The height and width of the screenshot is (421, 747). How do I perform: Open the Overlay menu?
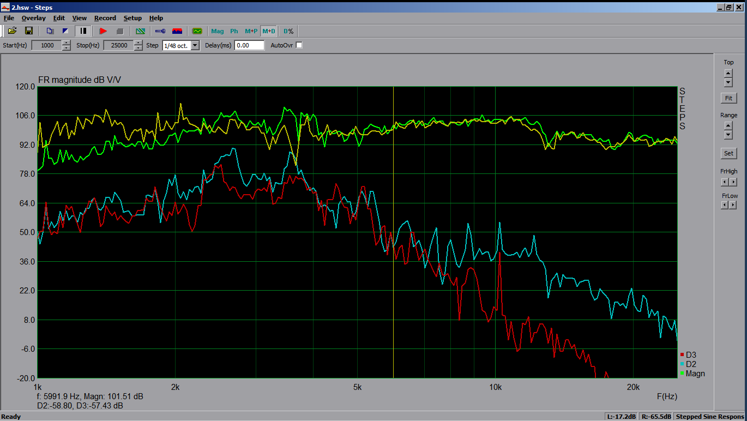(33, 18)
